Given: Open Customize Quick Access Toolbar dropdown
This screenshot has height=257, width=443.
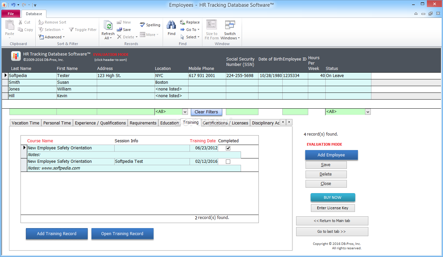Looking at the screenshot, I should coord(35,5).
